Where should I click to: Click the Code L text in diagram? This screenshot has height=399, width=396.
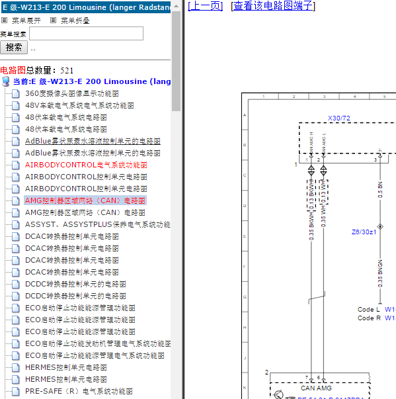(x=368, y=310)
